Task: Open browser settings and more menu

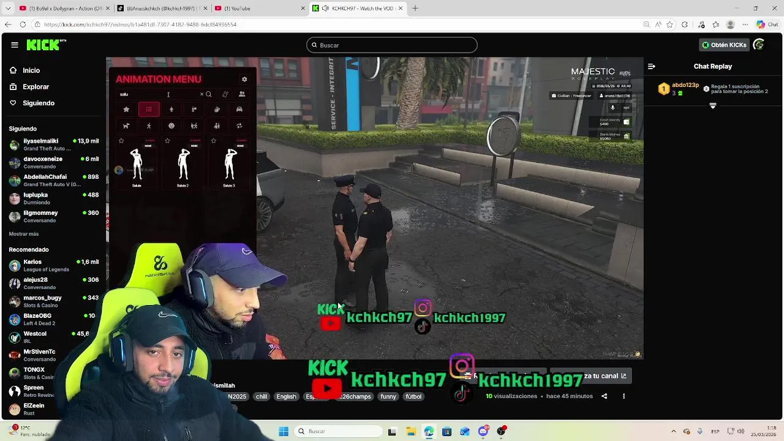Action: [745, 24]
